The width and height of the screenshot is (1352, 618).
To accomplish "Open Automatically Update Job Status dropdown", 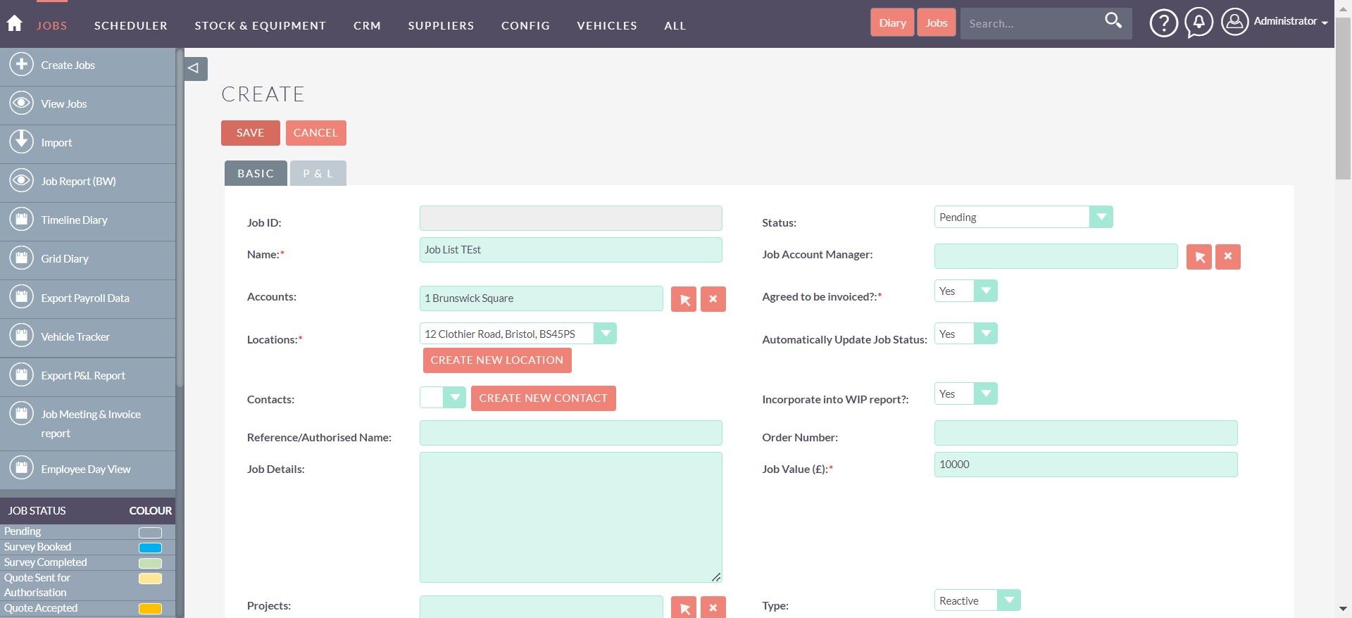I will [x=965, y=334].
